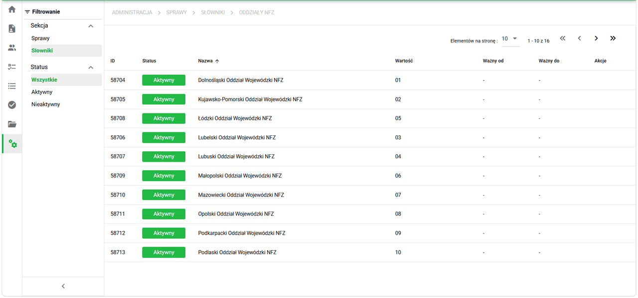
Task: Sort by ID column header
Action: [x=113, y=61]
